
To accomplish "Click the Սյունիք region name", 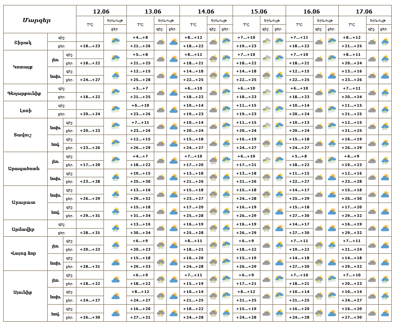I will coord(23,292).
